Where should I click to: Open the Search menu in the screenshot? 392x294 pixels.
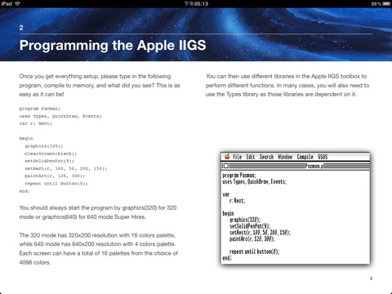pos(266,157)
